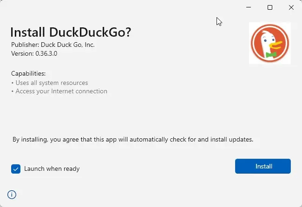Image resolution: width=302 pixels, height=207 pixels.
Task: Click the "Install DuckDuckGo?" heading
Action: [71, 32]
